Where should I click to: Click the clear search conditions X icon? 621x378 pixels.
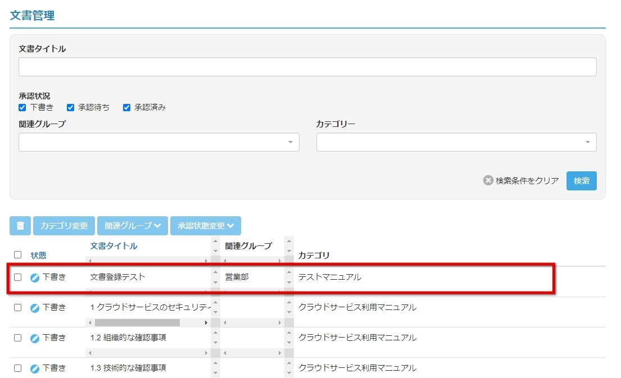[488, 180]
